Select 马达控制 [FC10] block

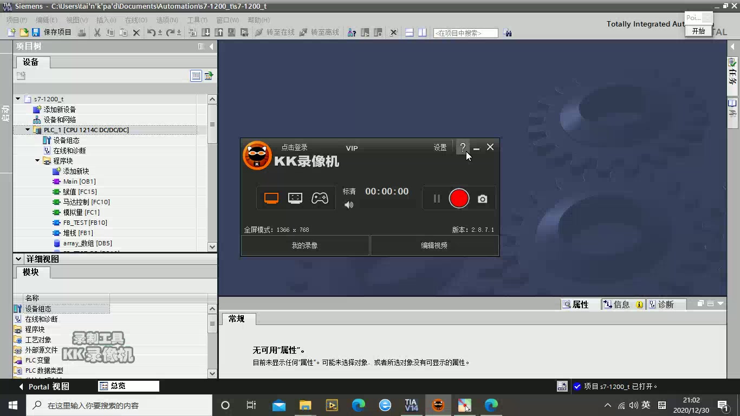pyautogui.click(x=81, y=202)
